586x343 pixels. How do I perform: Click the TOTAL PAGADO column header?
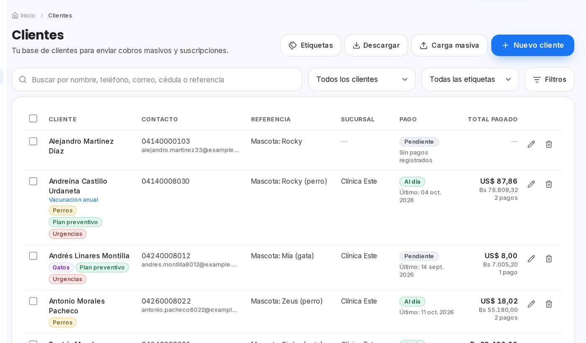(493, 119)
